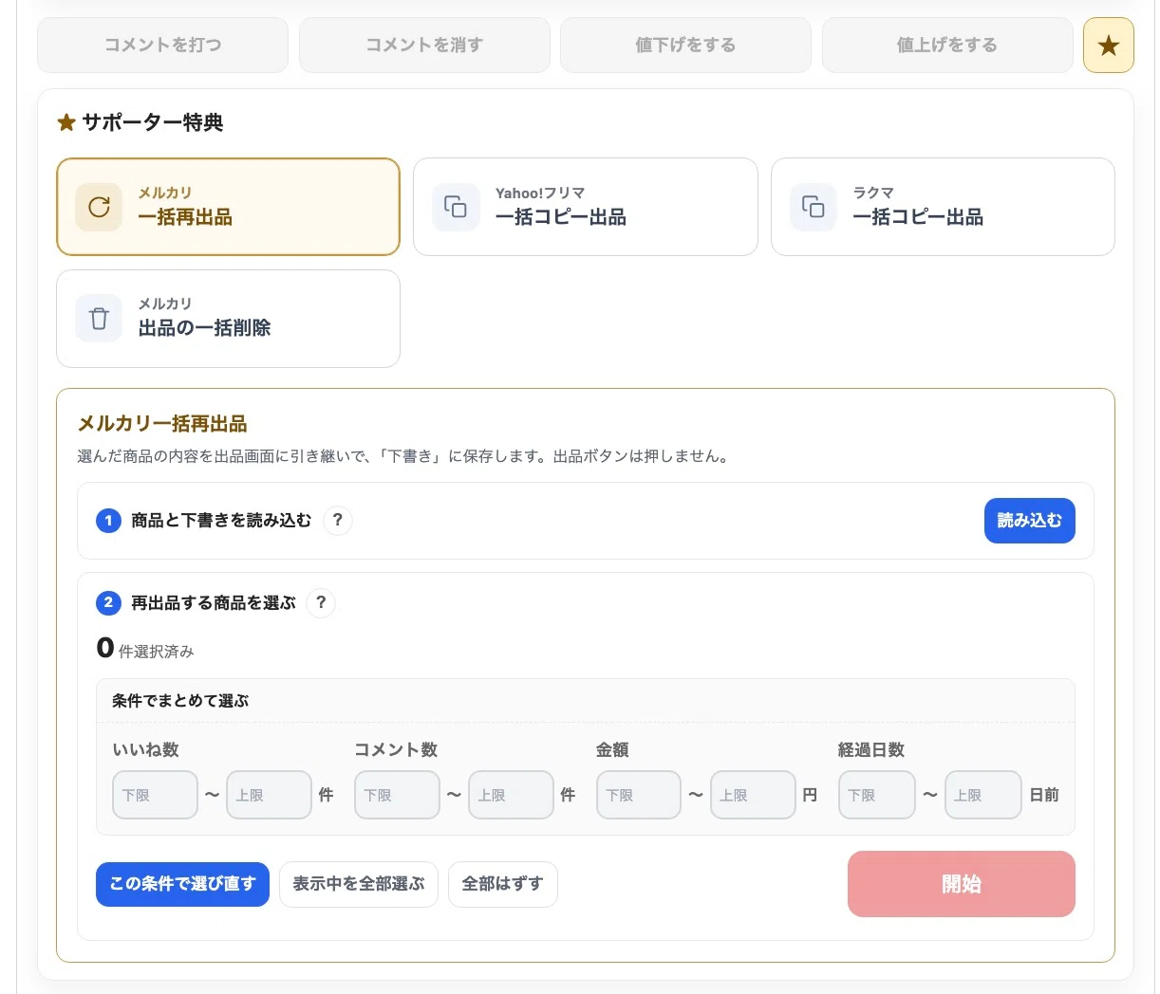
Task: Click the star supporter button
Action: [1108, 45]
